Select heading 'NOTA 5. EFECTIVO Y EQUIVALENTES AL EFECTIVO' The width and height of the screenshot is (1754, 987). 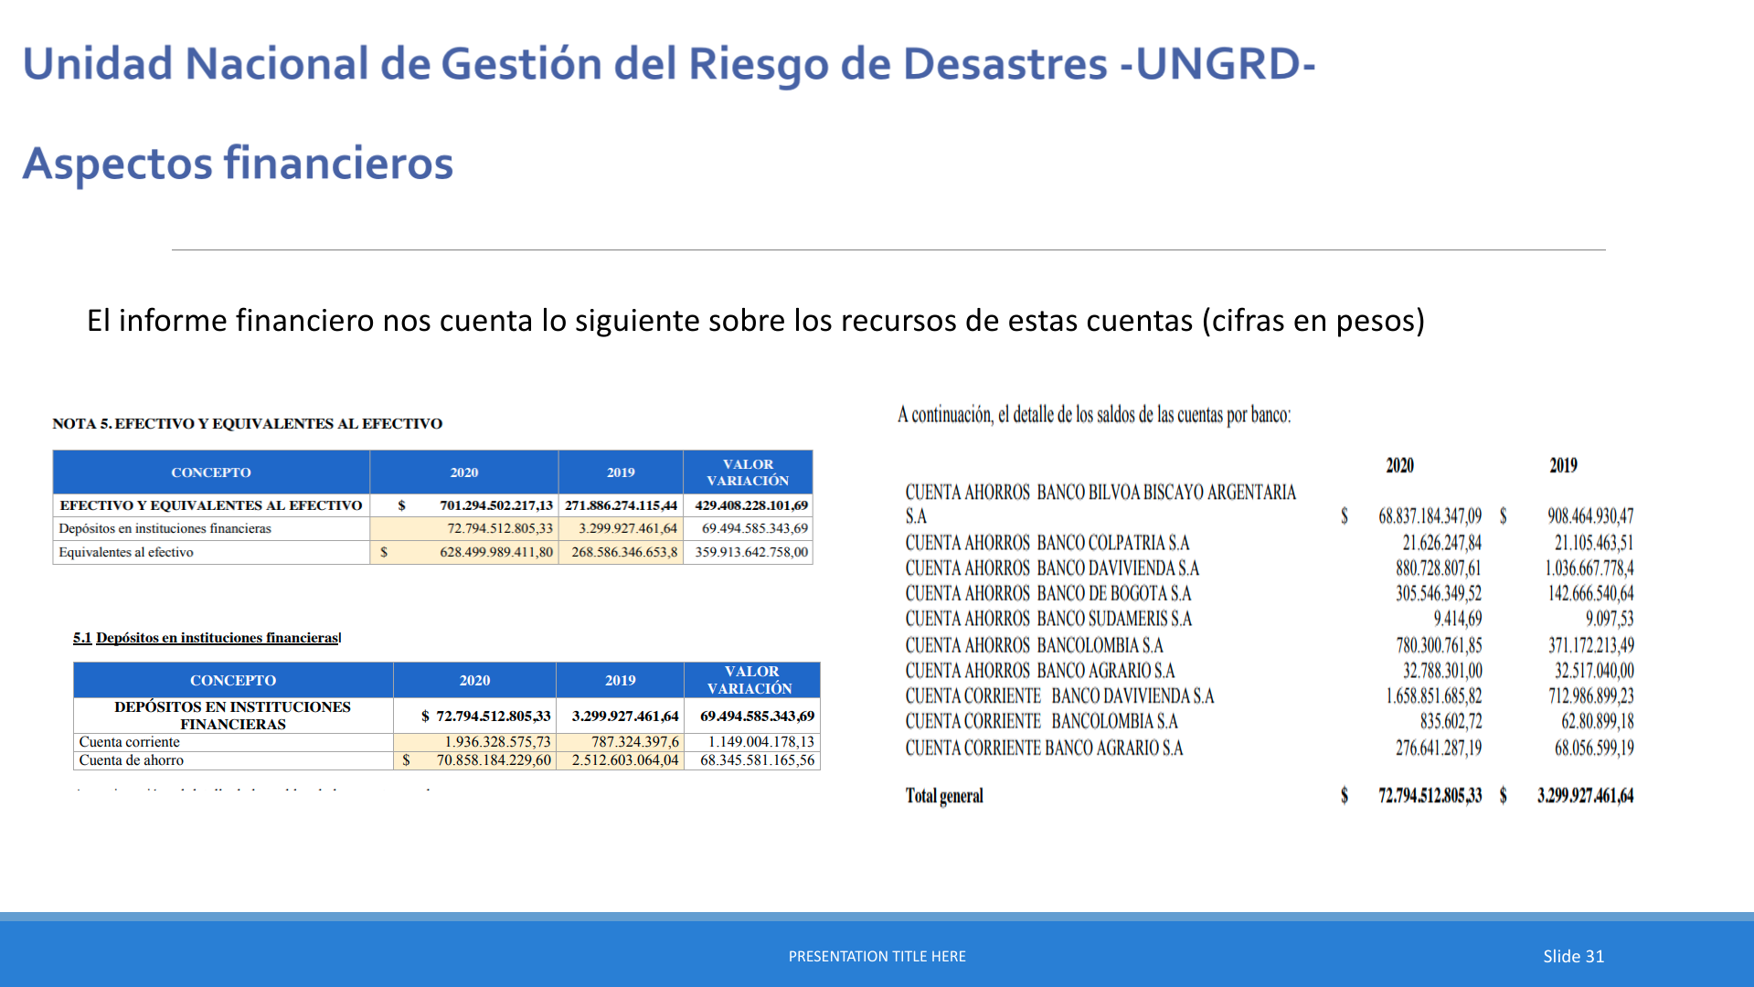pyautogui.click(x=247, y=424)
